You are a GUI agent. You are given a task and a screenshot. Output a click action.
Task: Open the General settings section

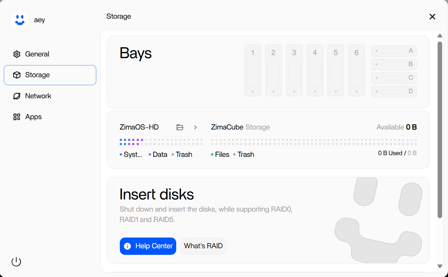coord(50,54)
